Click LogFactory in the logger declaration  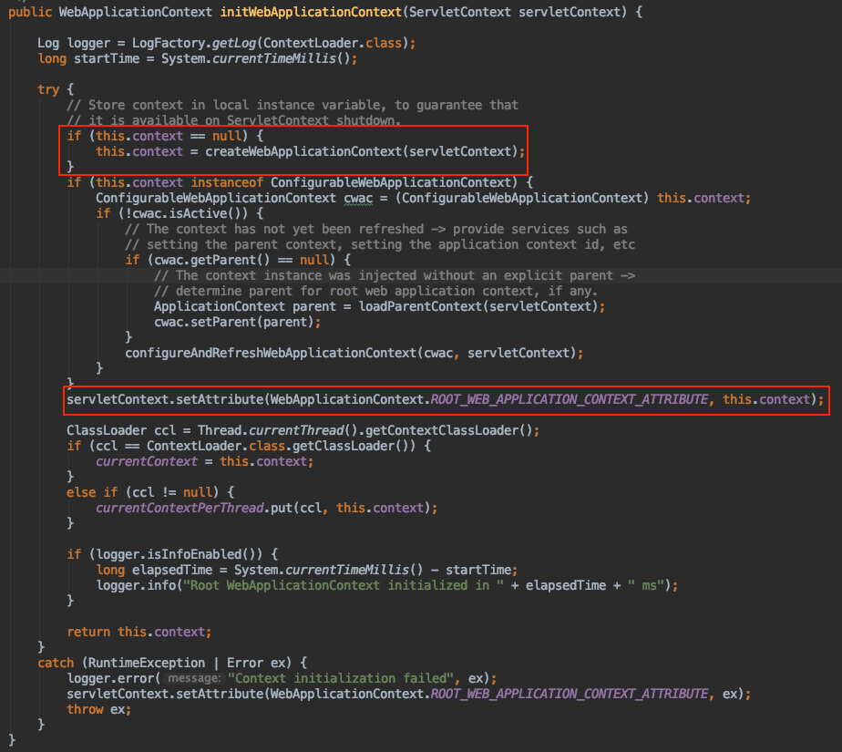point(150,44)
